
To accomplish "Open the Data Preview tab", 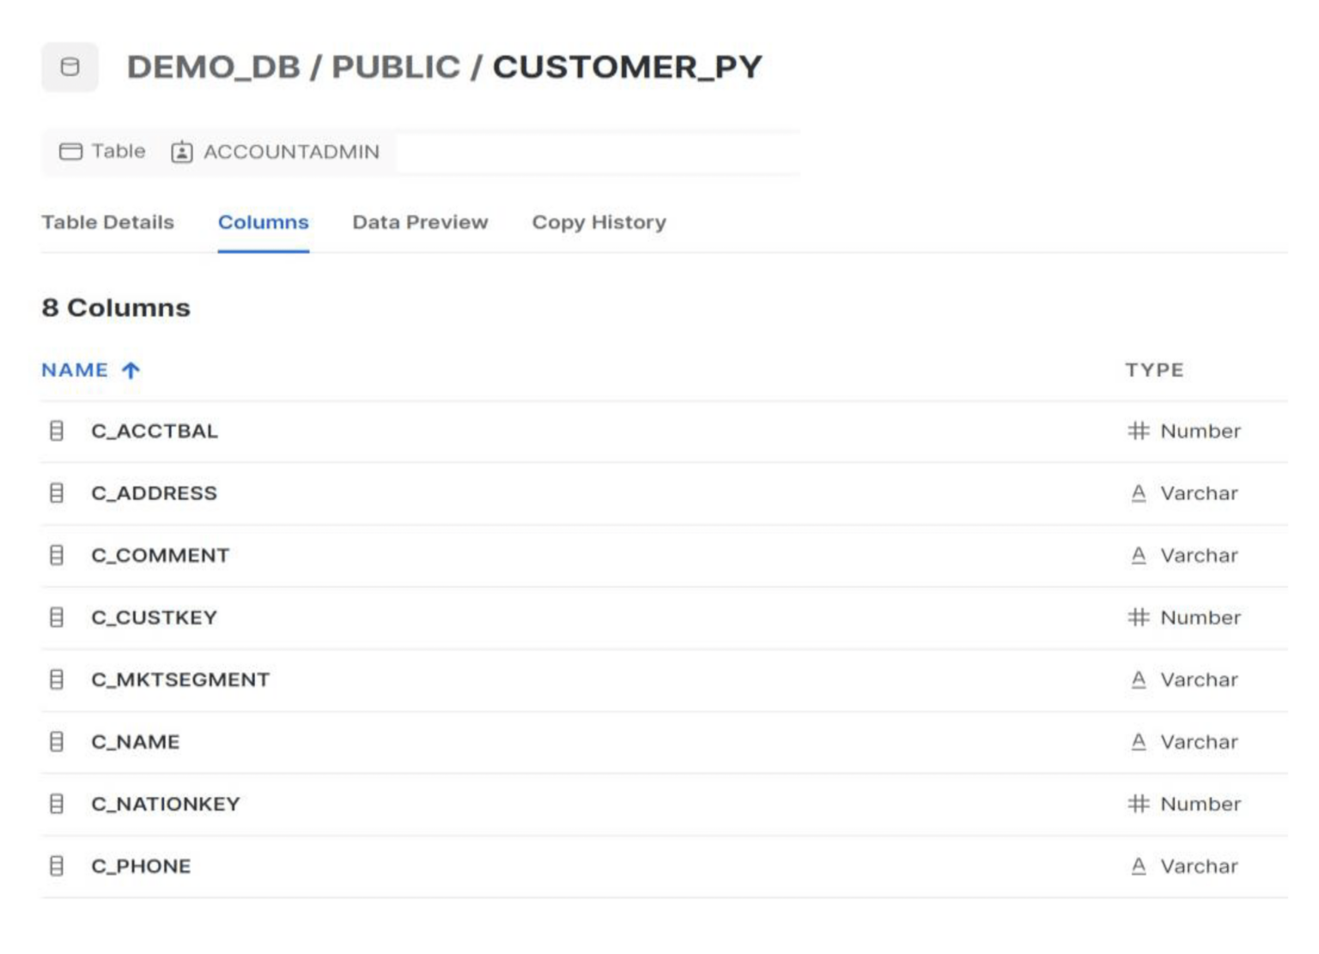I will coord(420,222).
